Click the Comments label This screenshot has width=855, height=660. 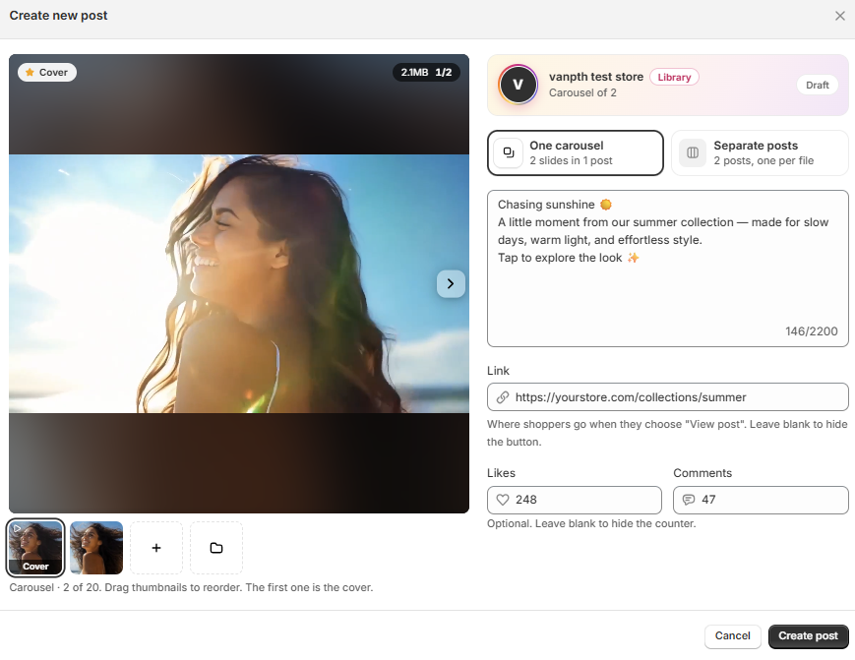702,473
